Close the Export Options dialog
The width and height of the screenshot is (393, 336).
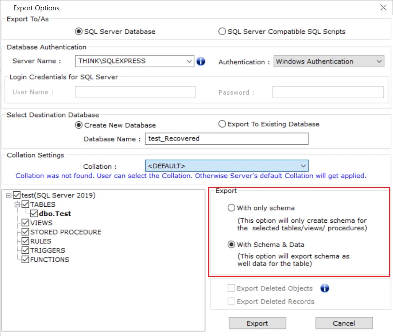(x=383, y=7)
